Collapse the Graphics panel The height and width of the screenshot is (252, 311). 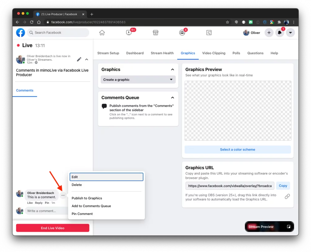coord(173,69)
